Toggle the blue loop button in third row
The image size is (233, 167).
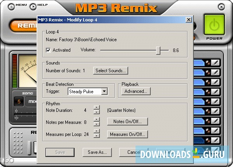pos(199,82)
